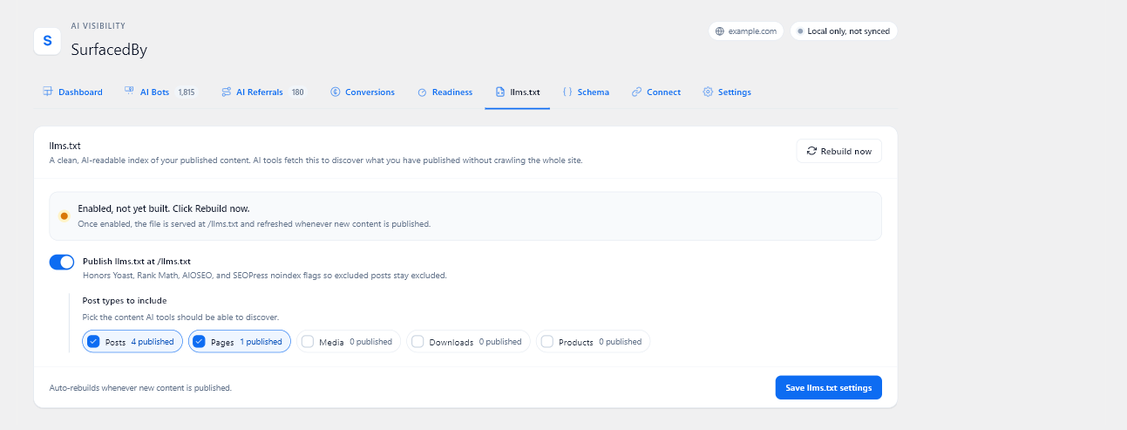Image resolution: width=1127 pixels, height=430 pixels.
Task: Click the SurfacedBy title text
Action: click(x=109, y=50)
